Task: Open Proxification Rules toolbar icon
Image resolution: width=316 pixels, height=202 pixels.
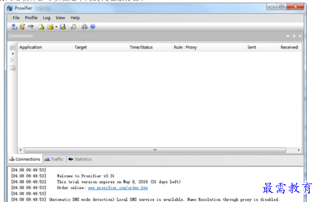Action: pos(22,26)
